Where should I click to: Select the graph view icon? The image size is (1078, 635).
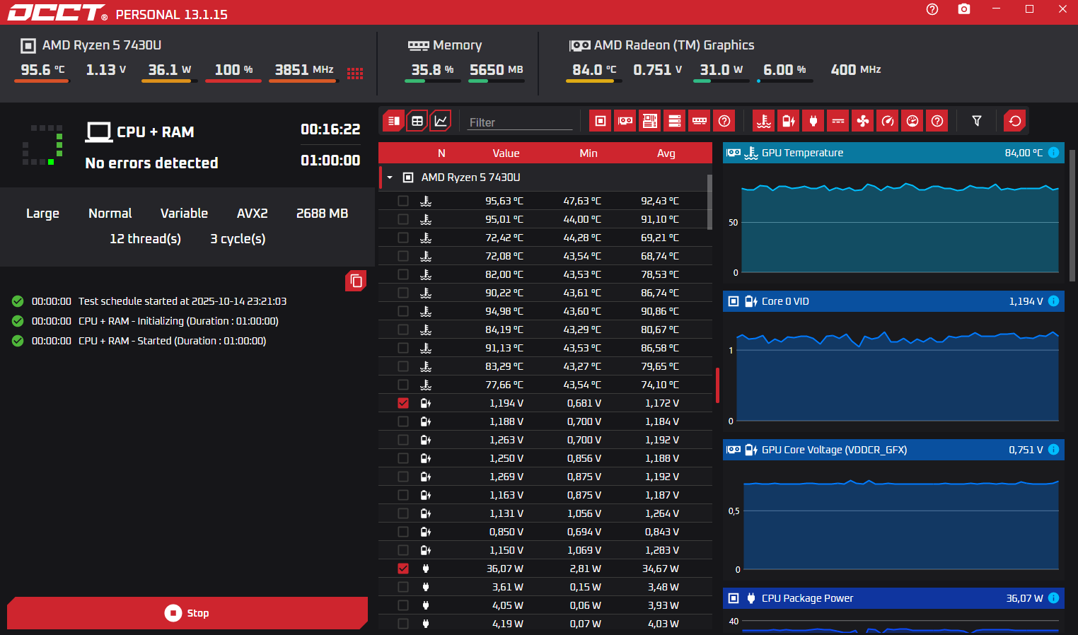coord(441,121)
